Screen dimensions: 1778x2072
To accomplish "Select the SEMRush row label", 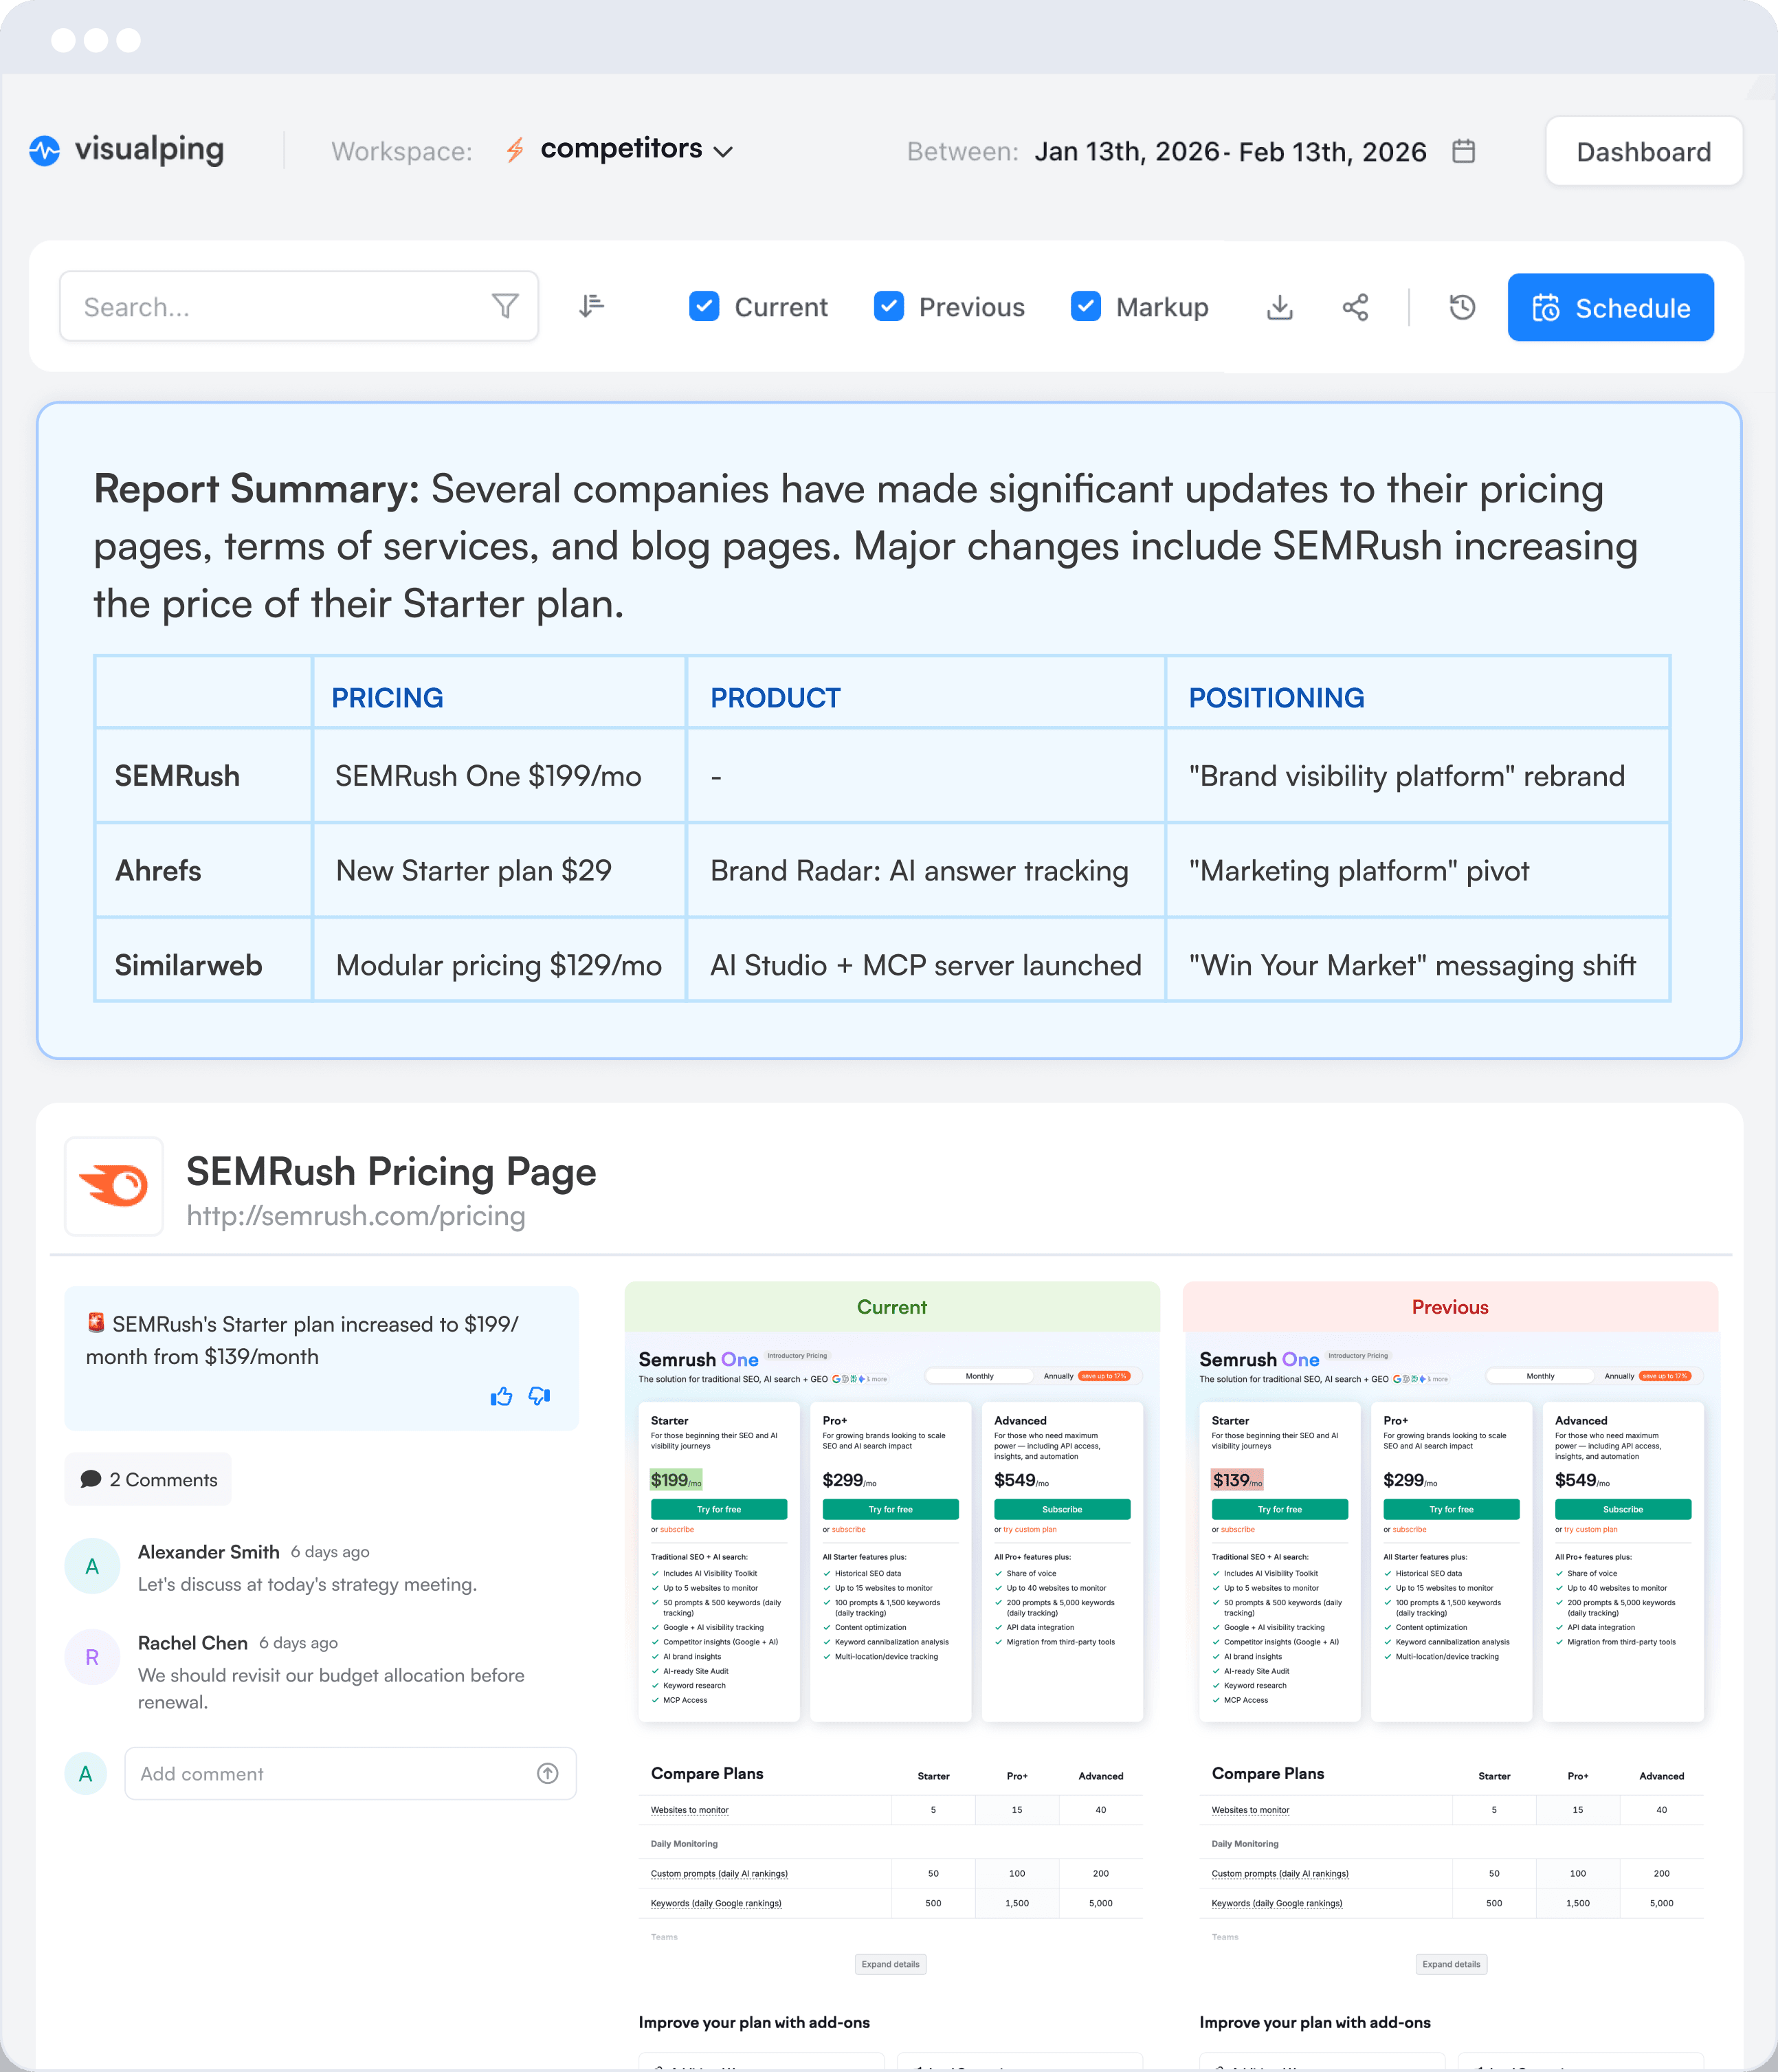I will click(177, 776).
